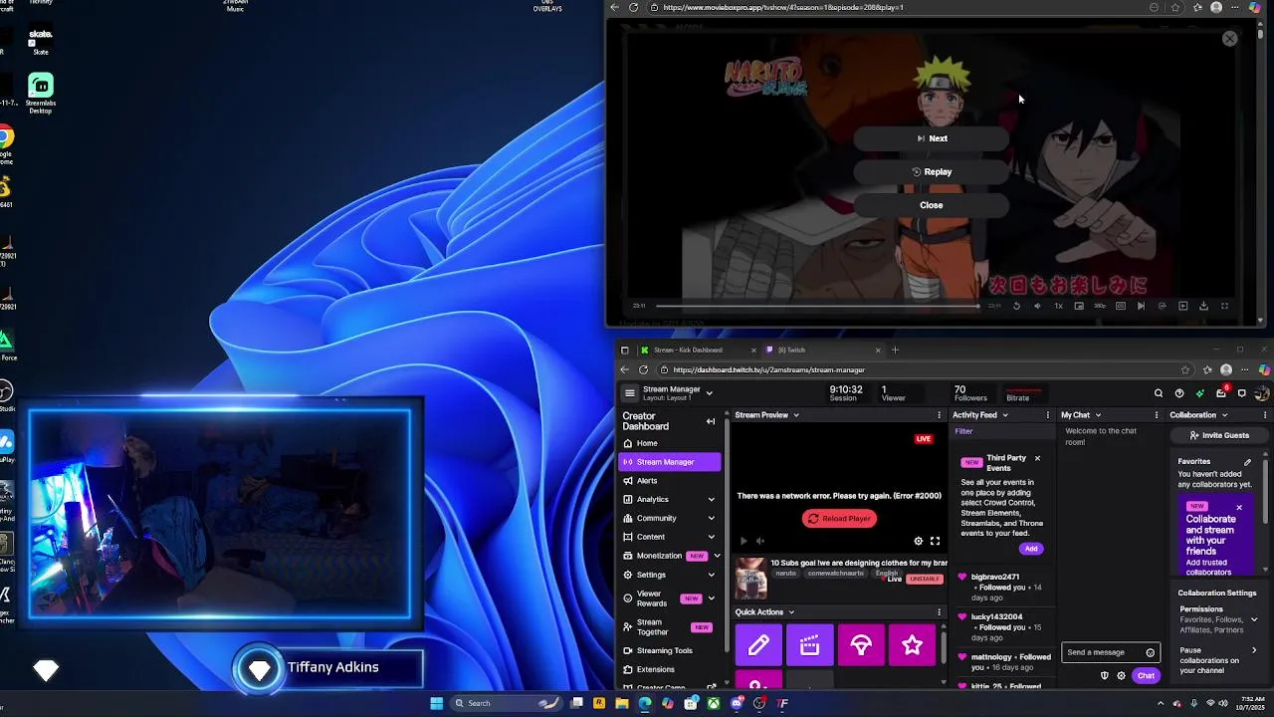
Task: Expand the Permissions collaboration setting
Action: click(x=1254, y=619)
